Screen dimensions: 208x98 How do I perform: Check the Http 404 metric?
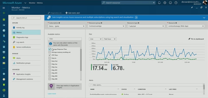[50, 76]
